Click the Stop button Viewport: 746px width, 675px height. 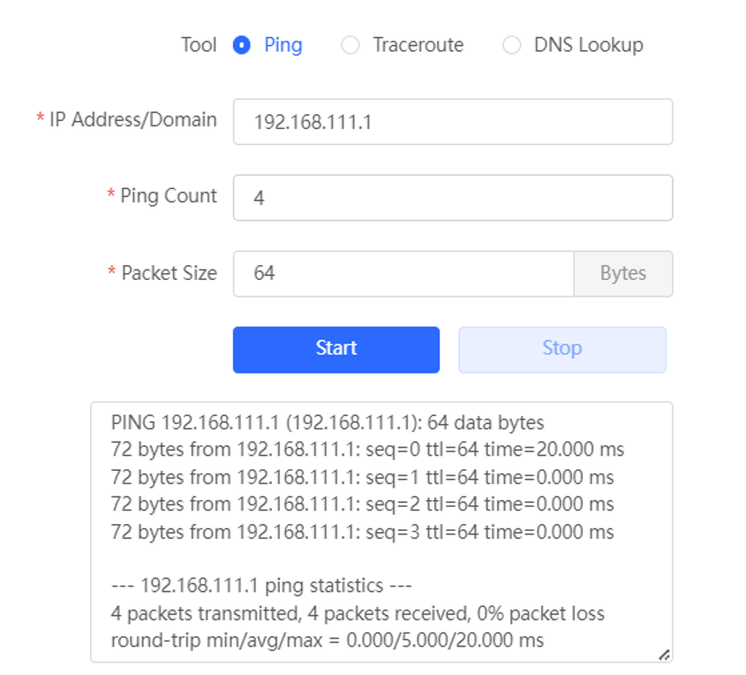point(562,349)
